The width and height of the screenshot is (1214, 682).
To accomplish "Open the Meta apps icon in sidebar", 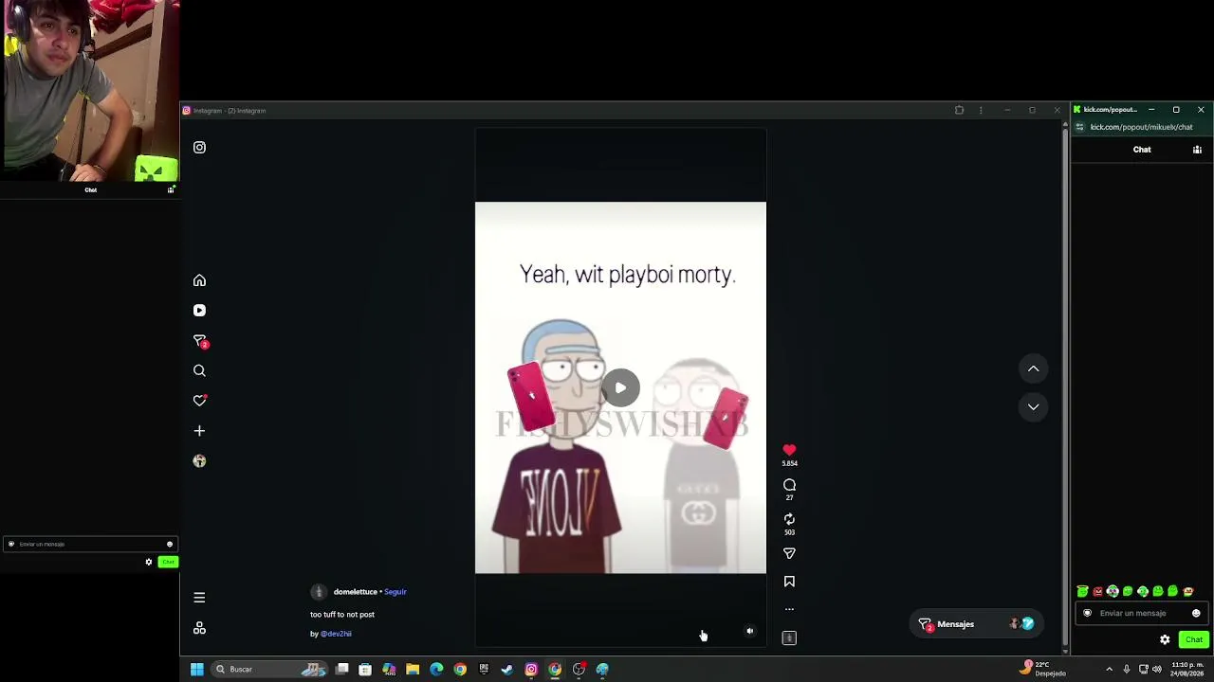I will [x=199, y=628].
